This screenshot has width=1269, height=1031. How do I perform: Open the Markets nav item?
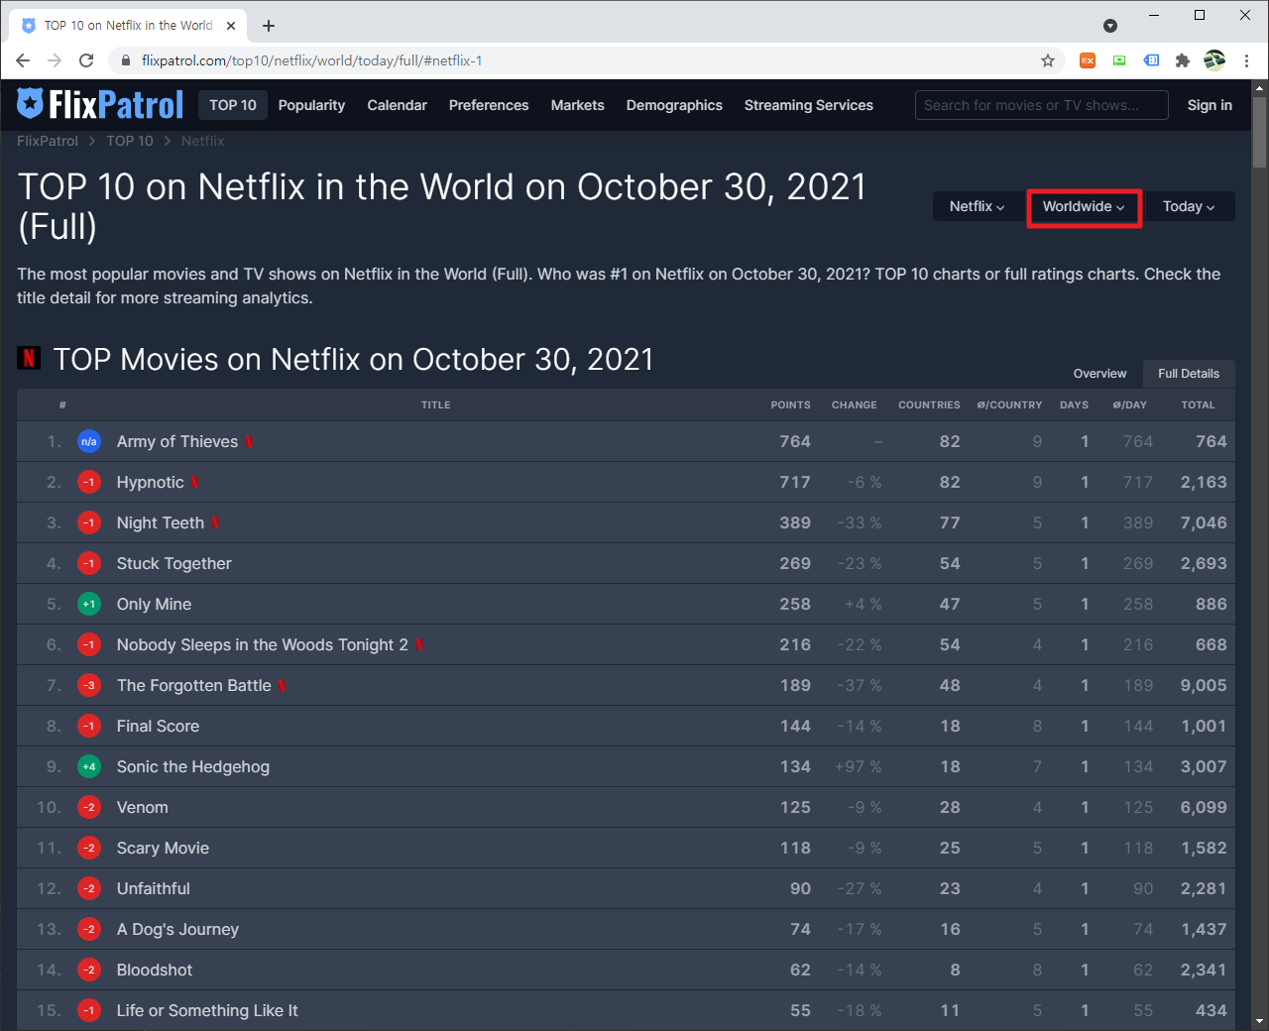coord(578,105)
